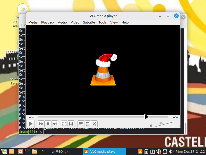206x155 pixels.
Task: Mute audio with speaker icon
Action: coord(152,126)
